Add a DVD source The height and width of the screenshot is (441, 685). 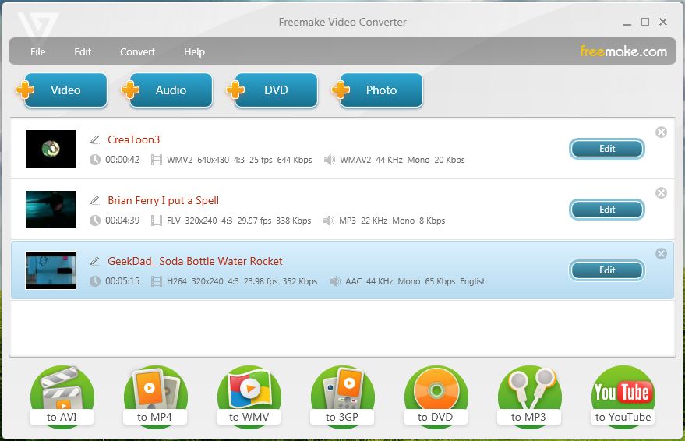[274, 90]
